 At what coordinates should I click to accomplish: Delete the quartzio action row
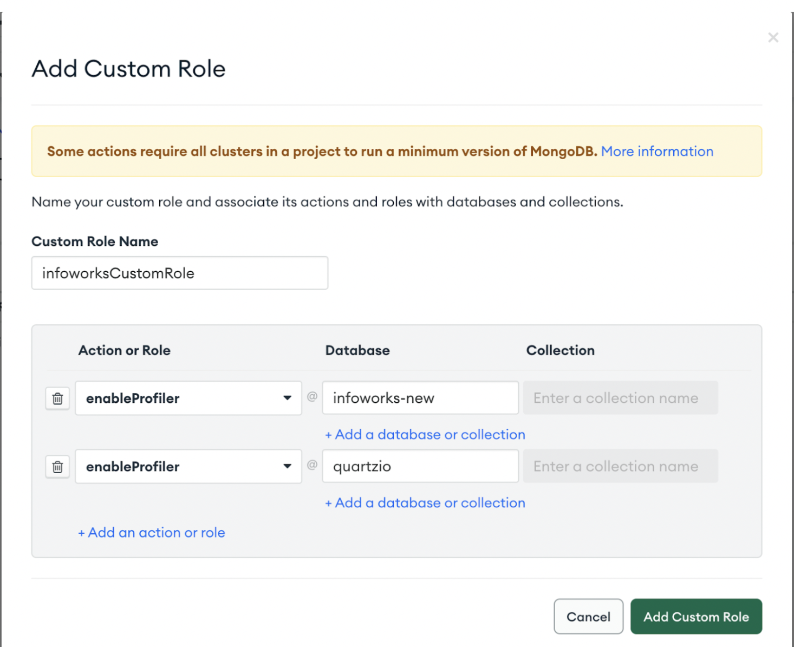57,467
